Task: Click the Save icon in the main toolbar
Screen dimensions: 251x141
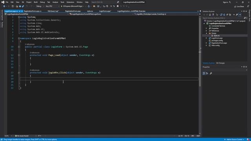Action: [20, 6]
